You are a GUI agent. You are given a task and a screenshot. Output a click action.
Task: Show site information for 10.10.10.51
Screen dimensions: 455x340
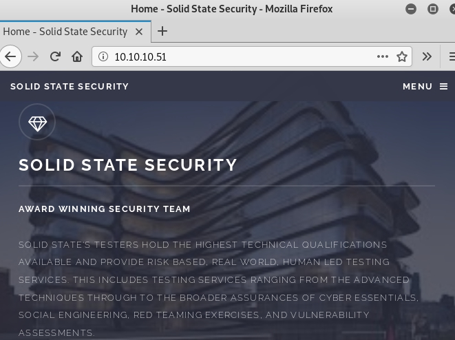tap(103, 56)
